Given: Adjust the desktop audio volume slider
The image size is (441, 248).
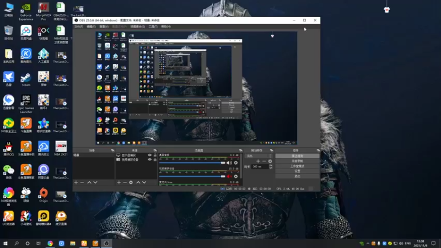Looking at the screenshot, I should (192, 163).
